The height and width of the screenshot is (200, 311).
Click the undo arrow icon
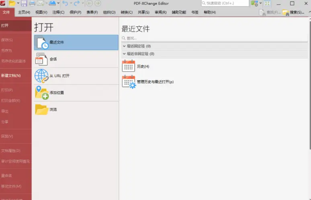point(65,3)
